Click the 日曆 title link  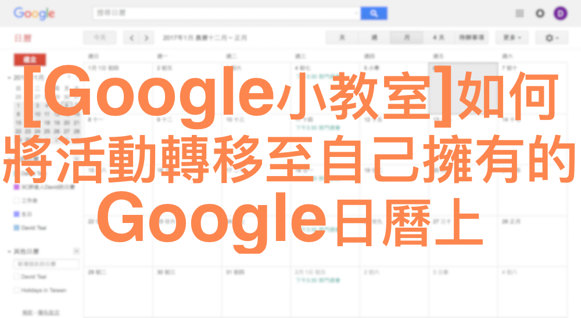(23, 38)
